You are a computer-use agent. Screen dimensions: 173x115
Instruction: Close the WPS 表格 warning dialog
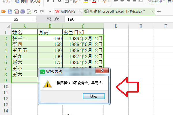[x=102, y=70]
